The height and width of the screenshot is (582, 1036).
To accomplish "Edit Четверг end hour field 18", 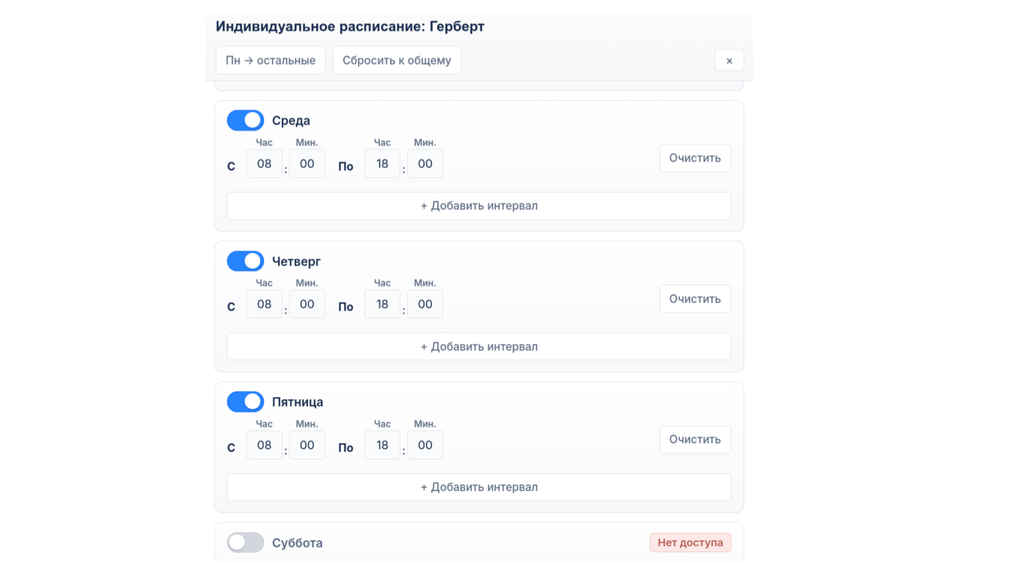I will [382, 304].
